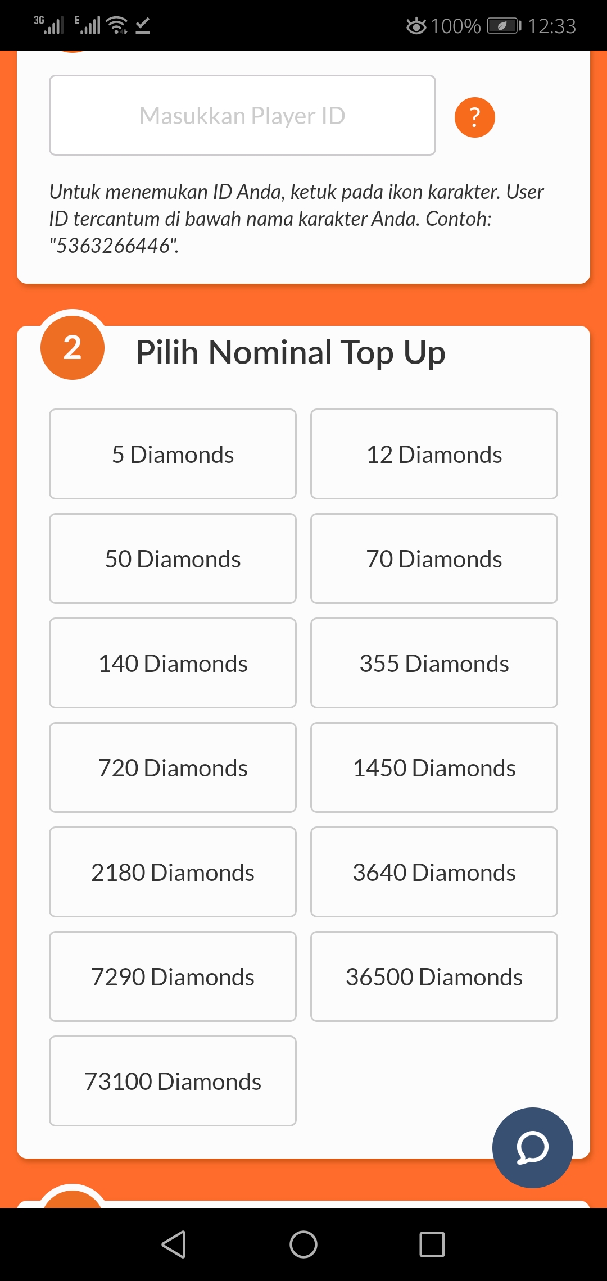Select the 50 Diamonds nominal

click(x=173, y=558)
